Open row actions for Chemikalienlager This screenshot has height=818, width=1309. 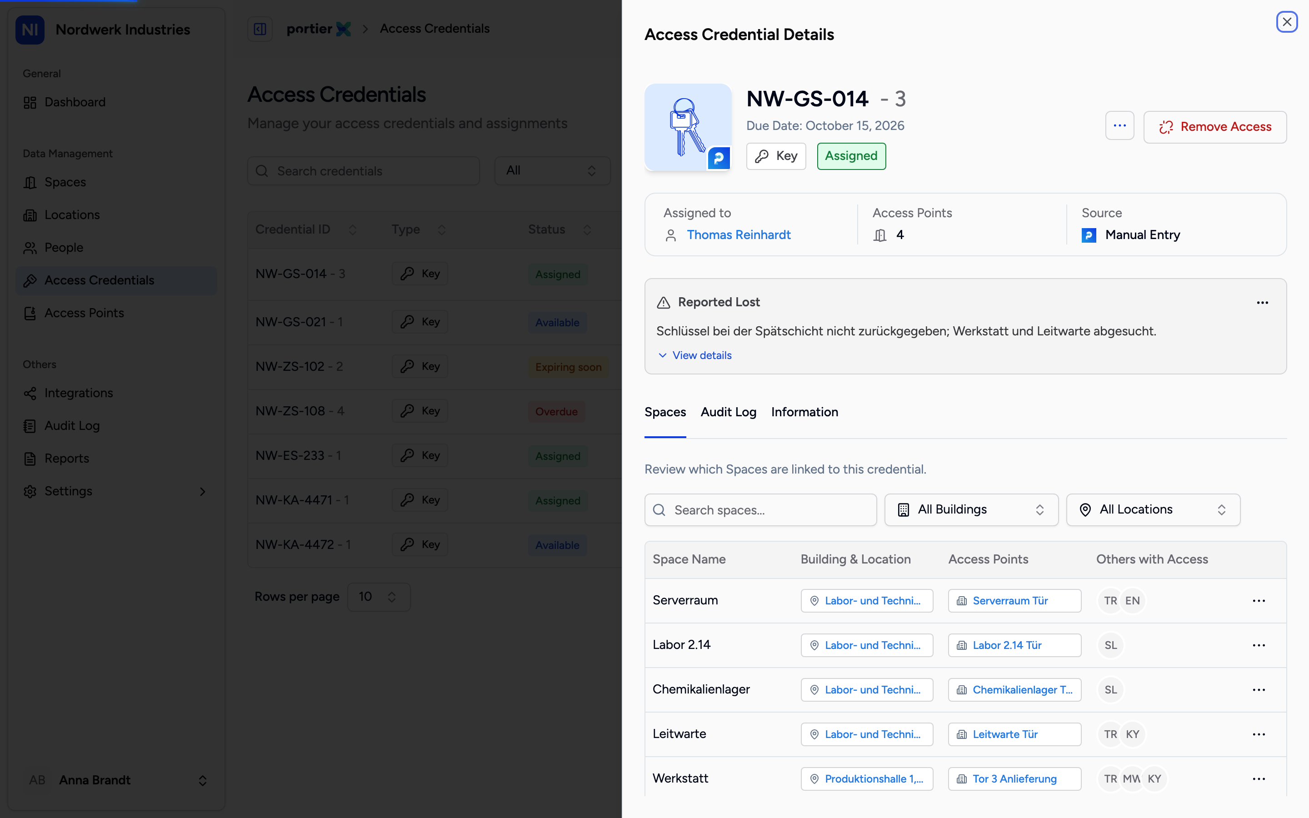[x=1259, y=690]
